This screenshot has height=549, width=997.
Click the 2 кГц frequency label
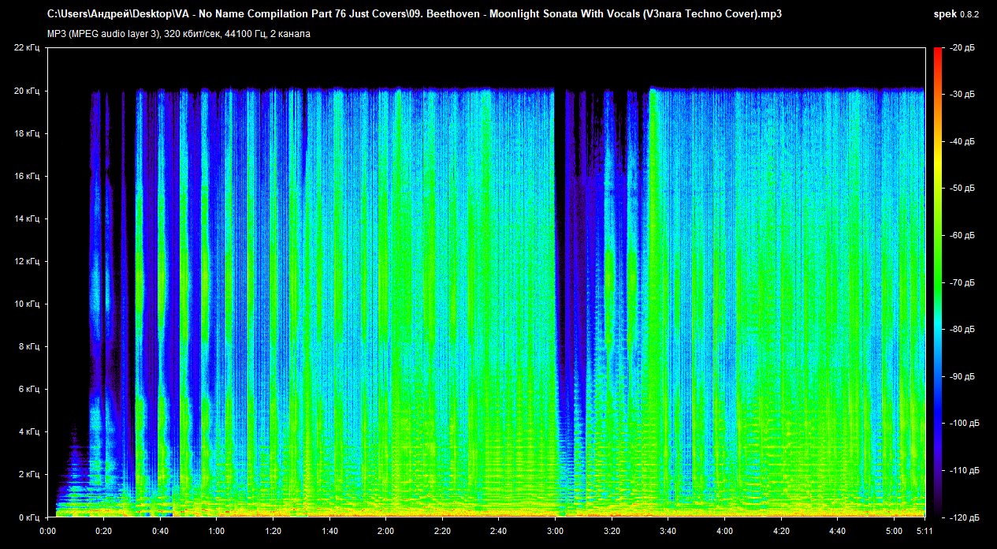(x=31, y=474)
